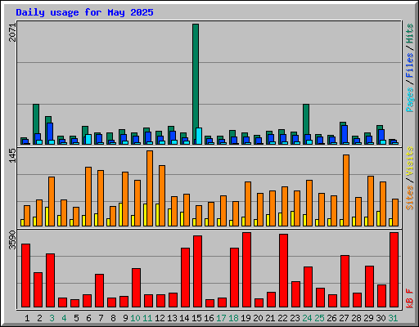419x327 pixels.
Task: Click the red KBytes bar for day 15
Action: coord(198,271)
